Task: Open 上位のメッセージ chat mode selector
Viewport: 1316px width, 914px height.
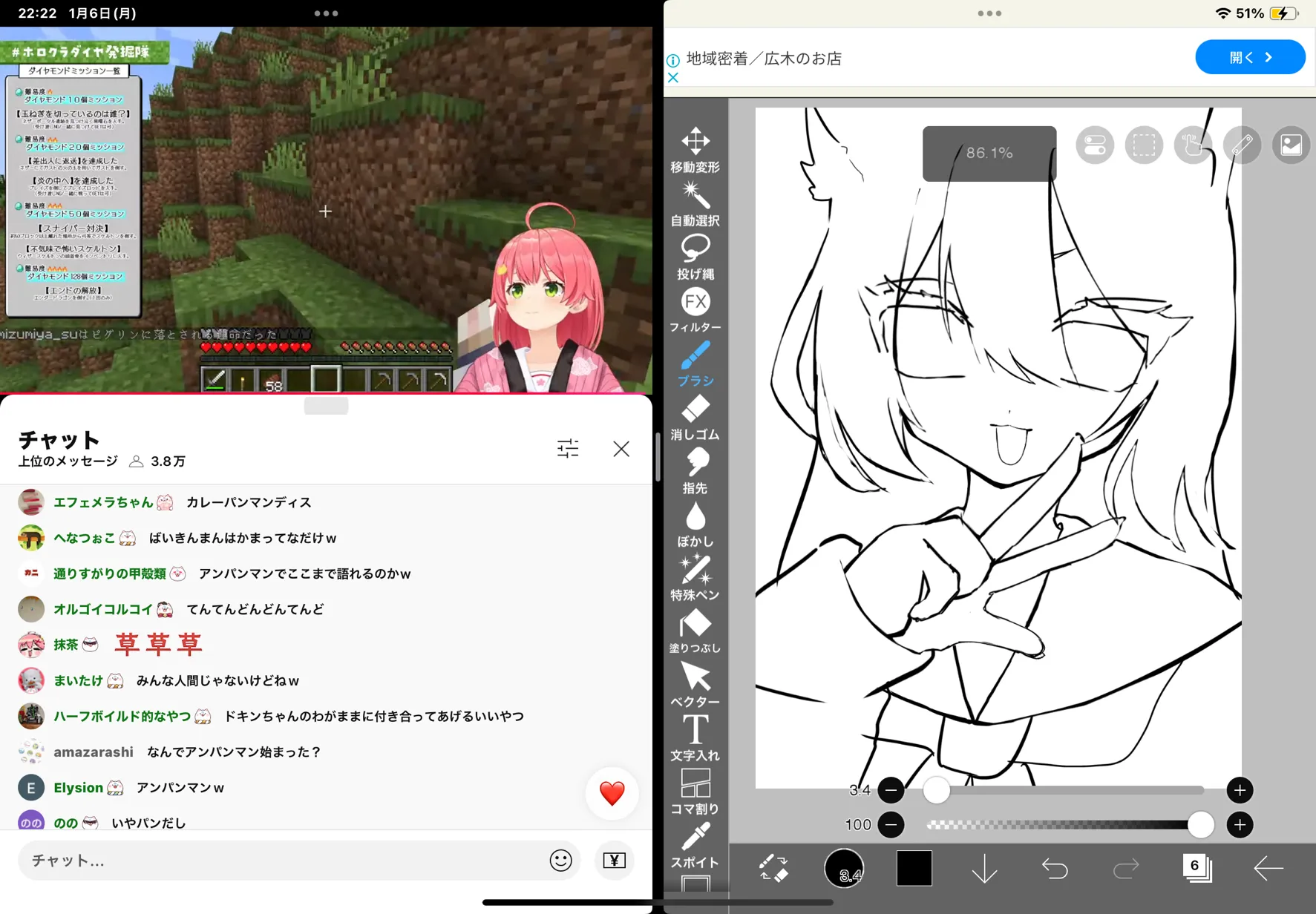Action: pos(68,461)
